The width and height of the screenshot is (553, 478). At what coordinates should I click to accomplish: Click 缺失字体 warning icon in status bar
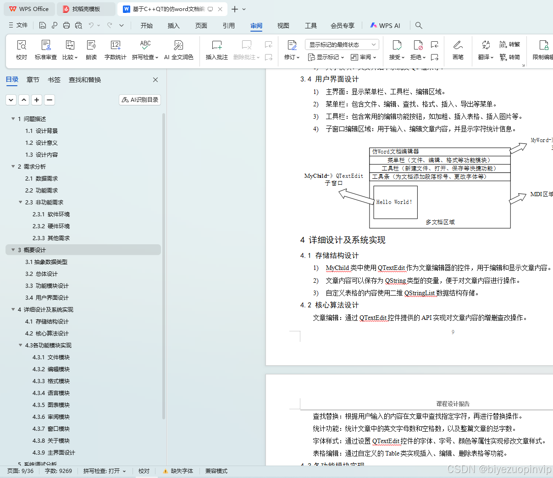(x=166, y=471)
